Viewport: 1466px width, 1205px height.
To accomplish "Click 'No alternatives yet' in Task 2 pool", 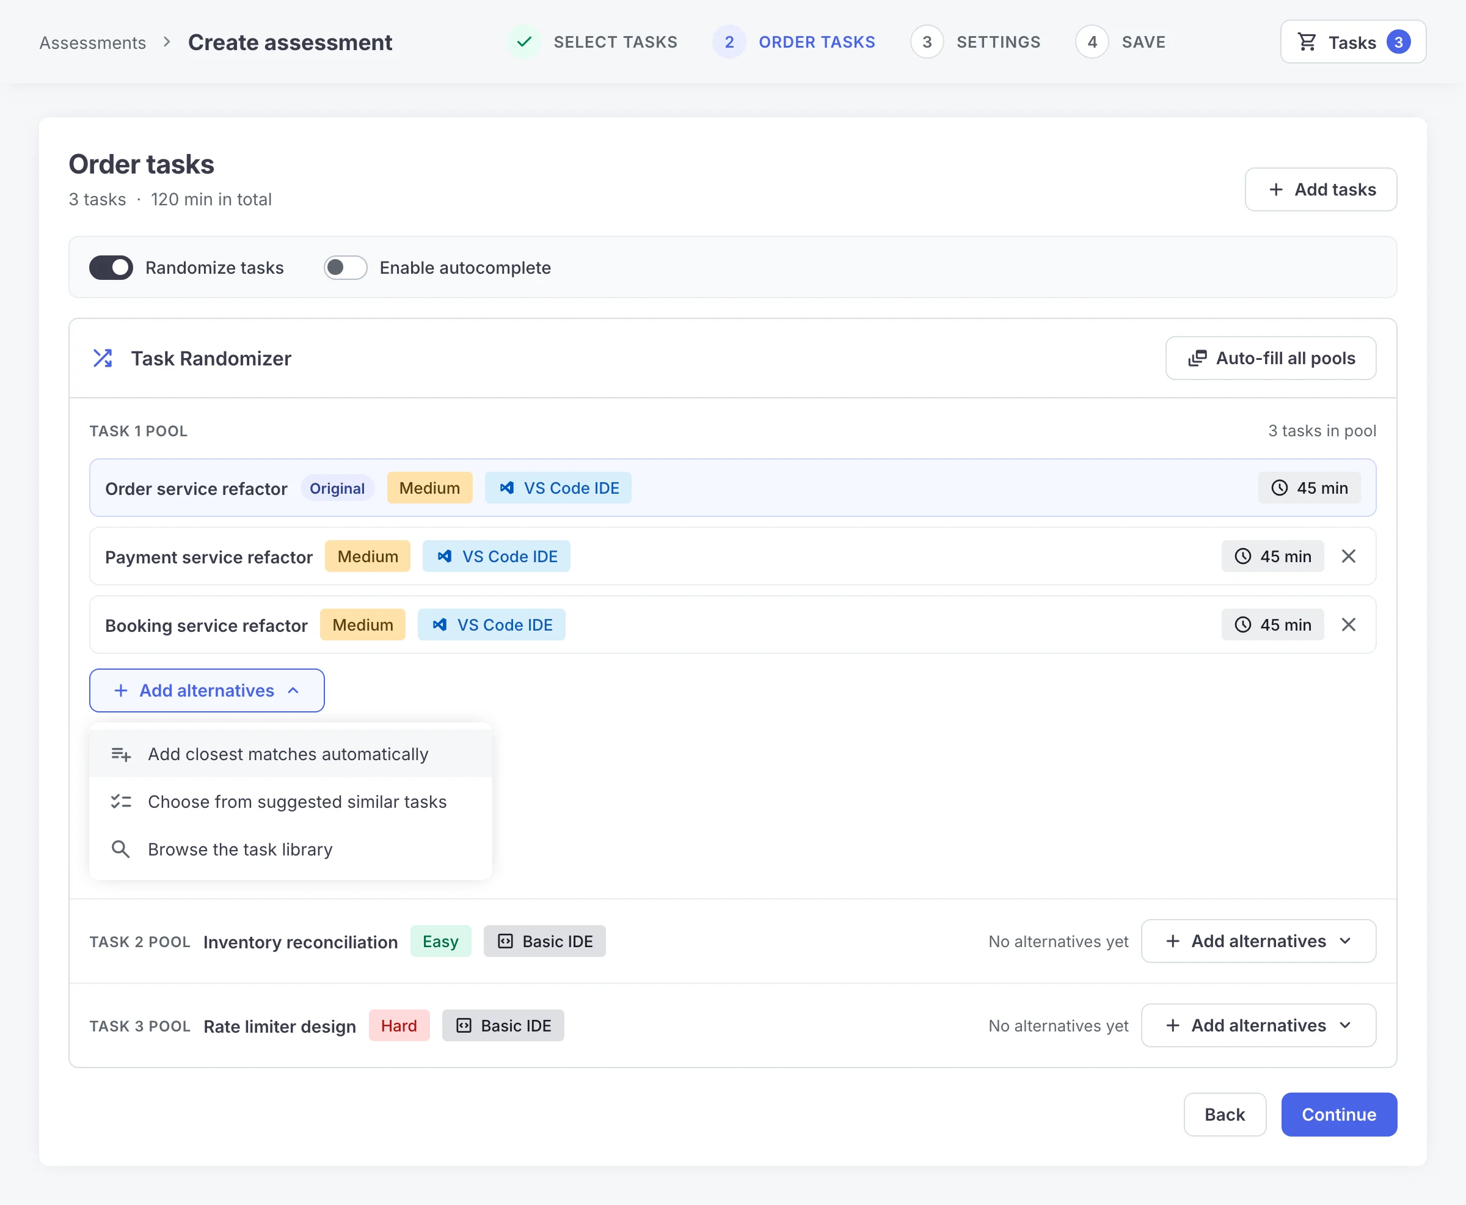I will [1058, 942].
